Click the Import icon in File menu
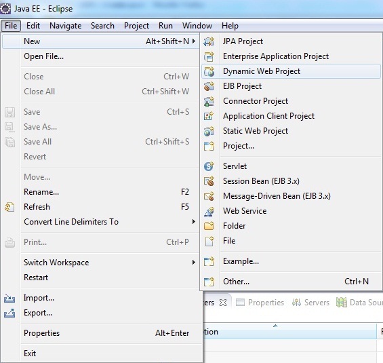The image size is (383, 363). (9, 299)
